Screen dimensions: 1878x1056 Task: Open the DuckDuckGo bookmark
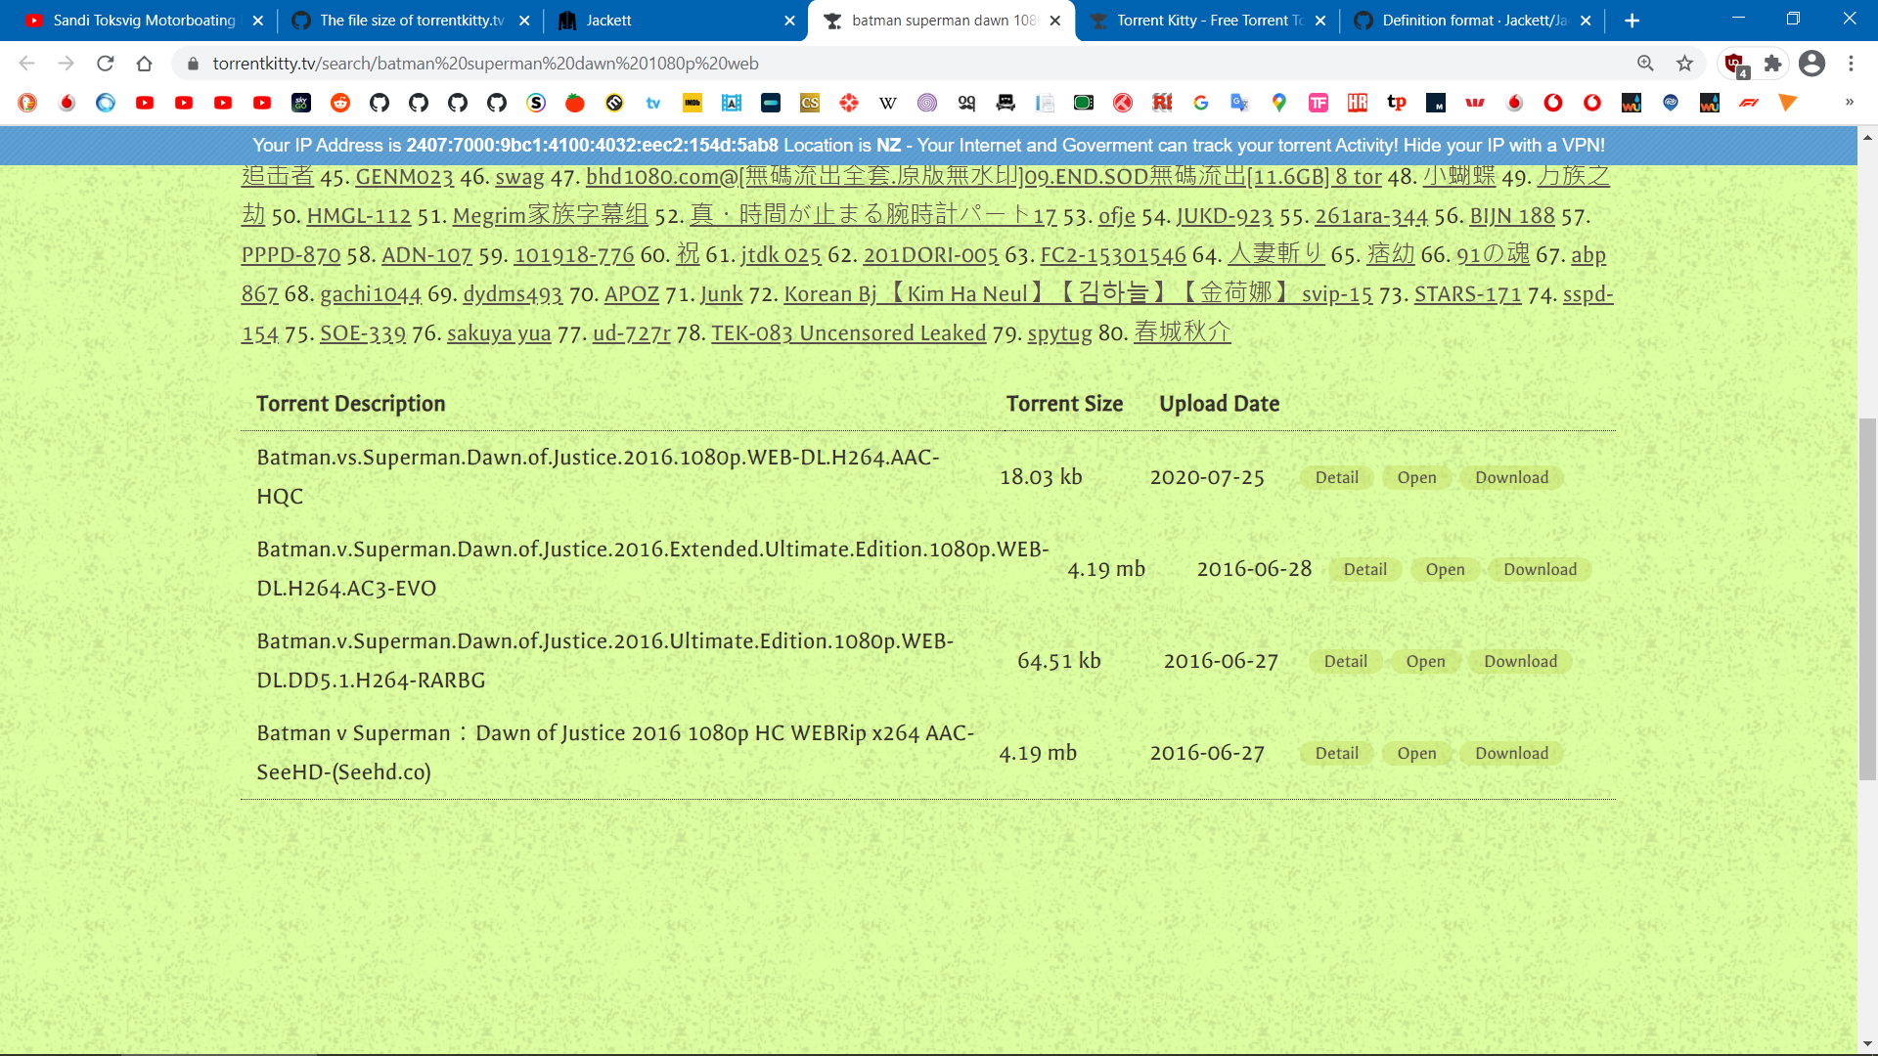(x=26, y=103)
